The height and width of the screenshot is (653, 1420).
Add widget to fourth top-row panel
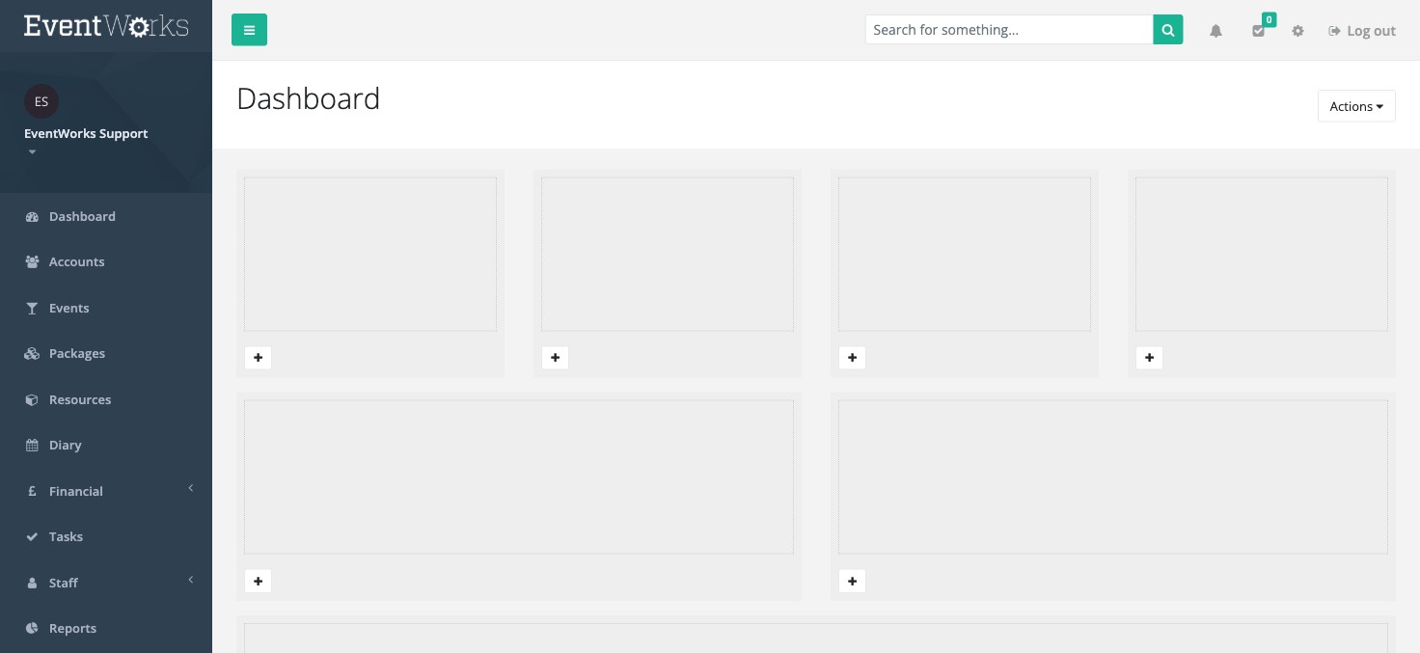(x=1149, y=358)
